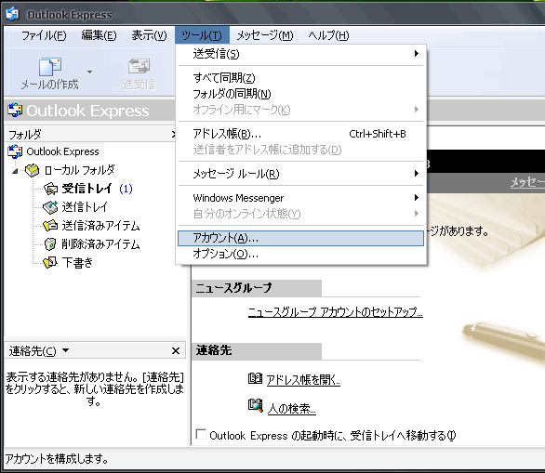Select the 送信済みアイテム folder label

click(x=100, y=226)
